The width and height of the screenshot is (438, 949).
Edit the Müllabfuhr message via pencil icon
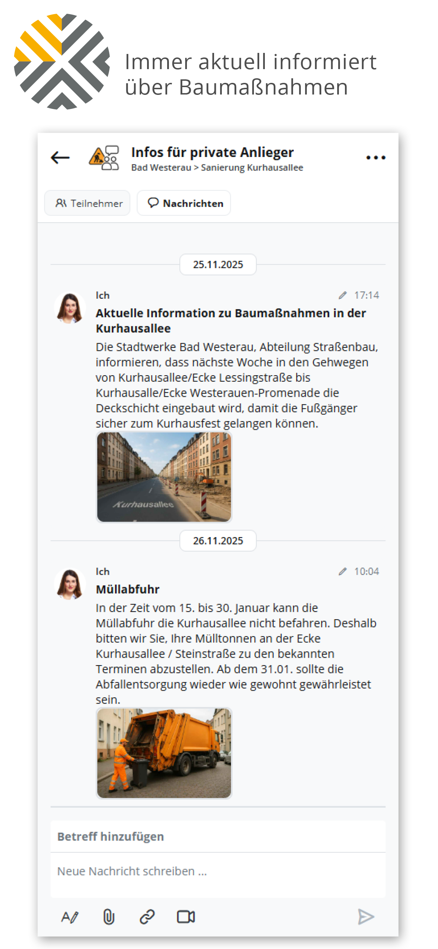coord(342,571)
